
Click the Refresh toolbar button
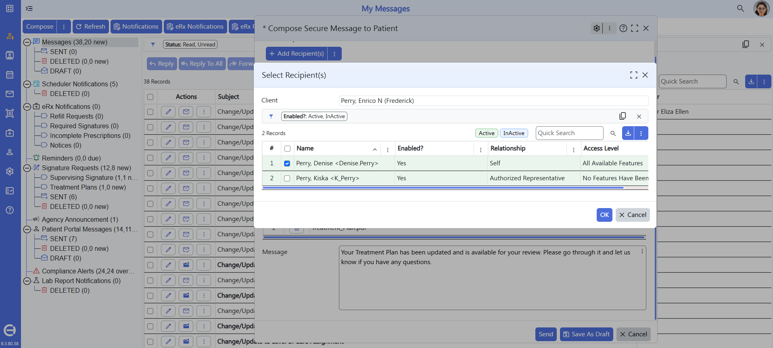point(91,27)
